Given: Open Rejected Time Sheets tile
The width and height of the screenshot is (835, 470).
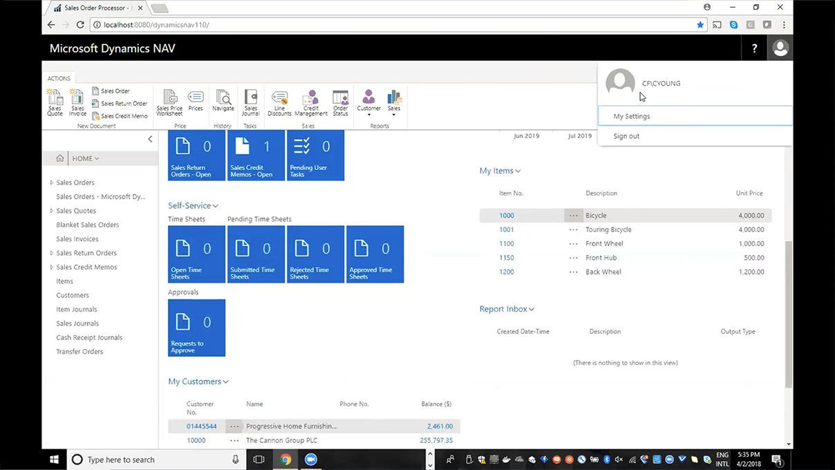Looking at the screenshot, I should [x=315, y=254].
